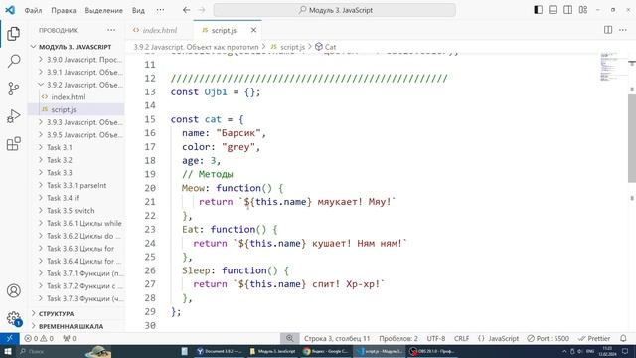Show errors and warnings count
The height and width of the screenshot is (358, 636).
[x=39, y=338]
